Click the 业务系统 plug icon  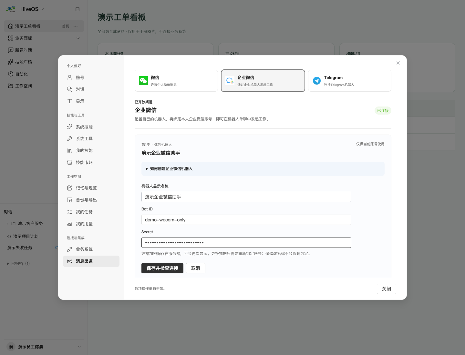coord(69,249)
